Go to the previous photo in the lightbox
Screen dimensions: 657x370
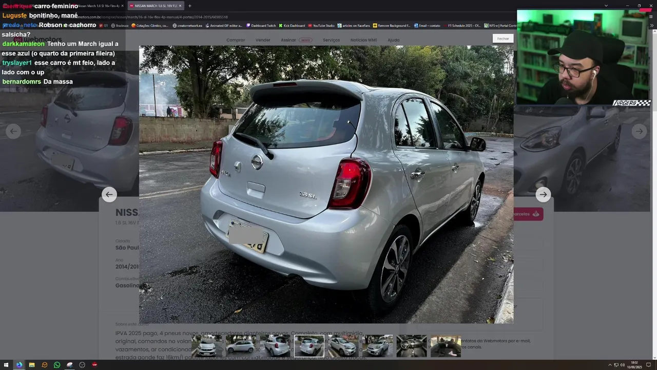[x=109, y=194]
